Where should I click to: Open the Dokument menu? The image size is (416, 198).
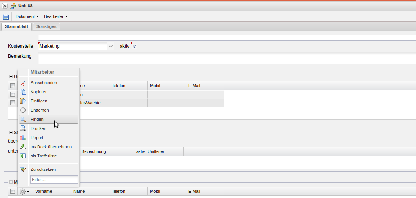[27, 16]
